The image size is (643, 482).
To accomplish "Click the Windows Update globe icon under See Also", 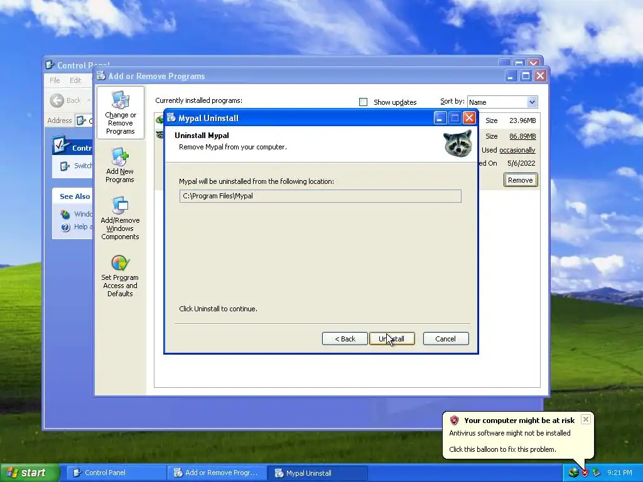I will click(65, 214).
